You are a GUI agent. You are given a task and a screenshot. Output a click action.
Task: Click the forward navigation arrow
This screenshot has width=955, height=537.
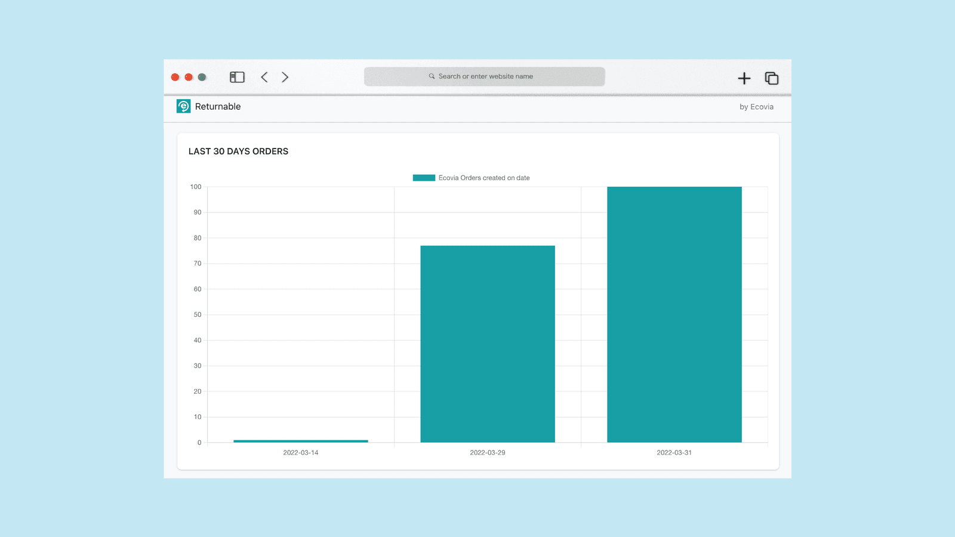285,77
